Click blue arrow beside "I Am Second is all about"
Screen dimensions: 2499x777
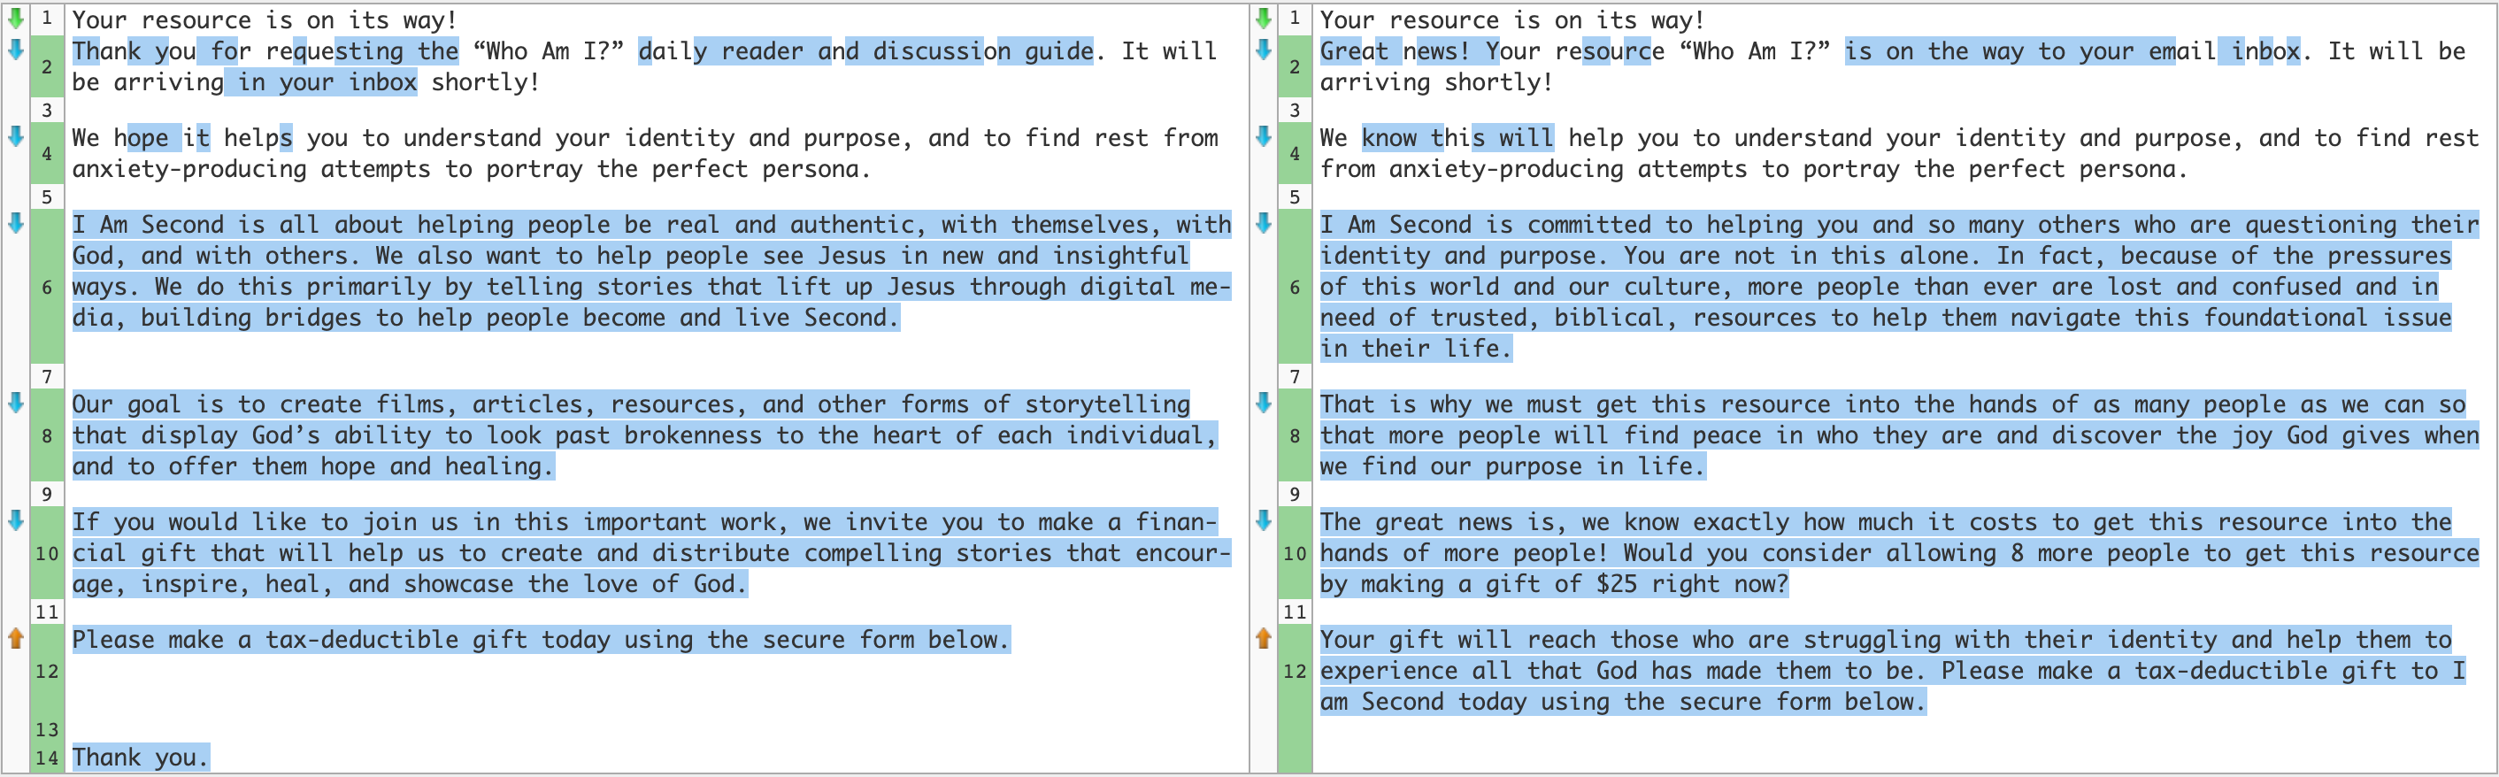click(16, 222)
